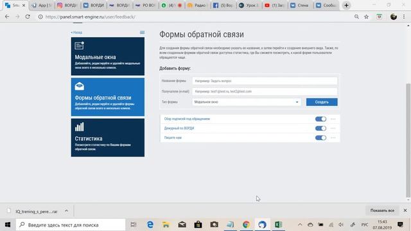411x231 pixels.
Task: Open downloaded file IQ_trening_s_pere...rar
Action: click(x=33, y=211)
